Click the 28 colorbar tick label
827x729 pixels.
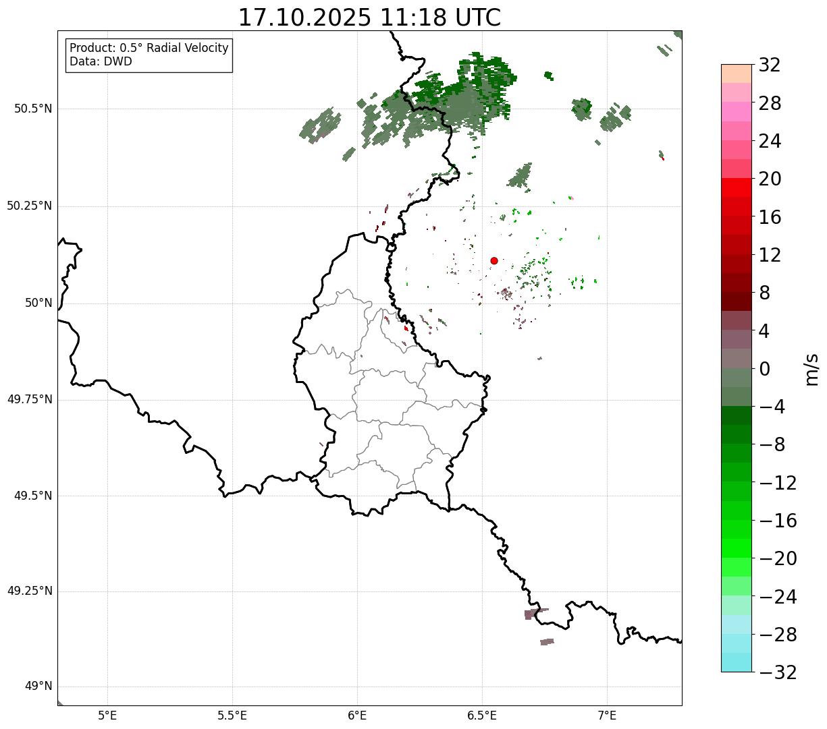[770, 104]
